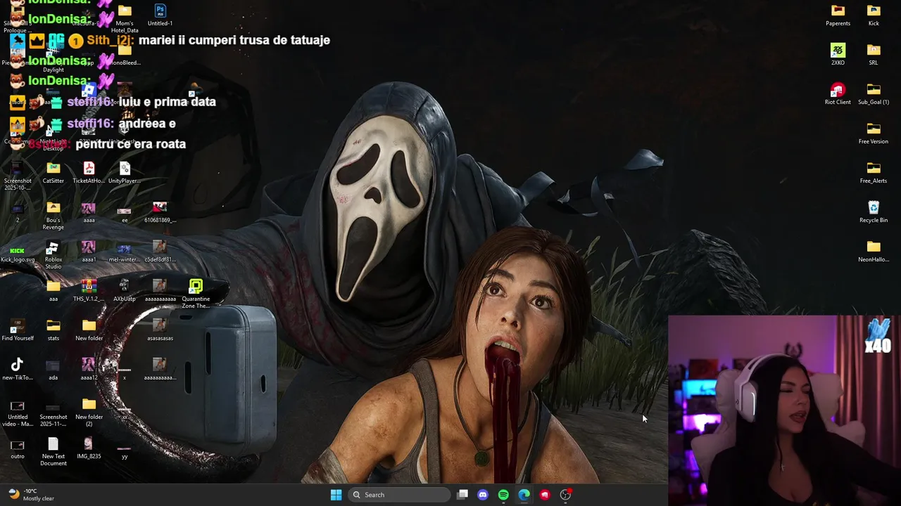
Task: Open the aaaa12 image thumbnail
Action: (89, 365)
